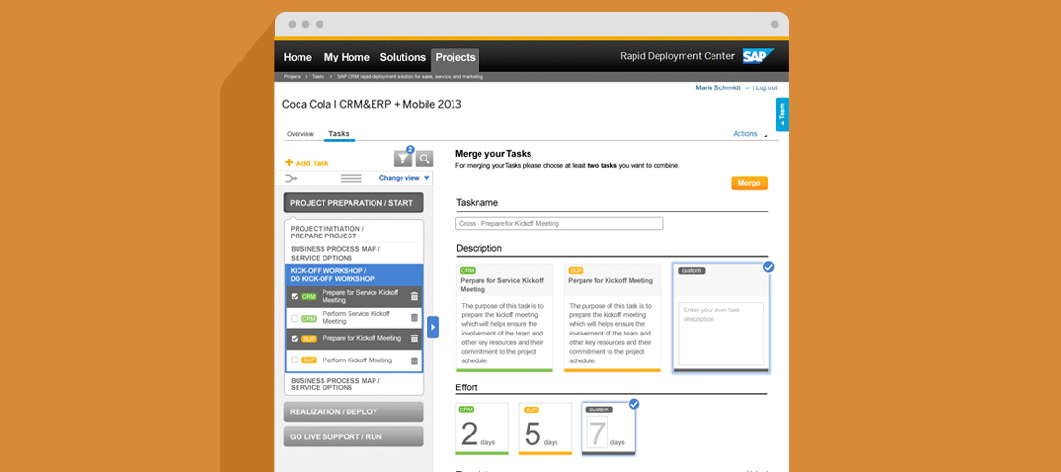The image size is (1061, 472).
Task: Click SUP badge on Perform Kickoff Meeting
Action: point(309,360)
